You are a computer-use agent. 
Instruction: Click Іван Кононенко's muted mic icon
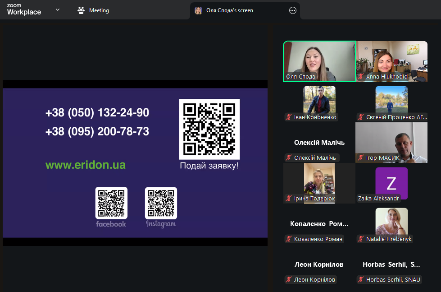(x=289, y=117)
